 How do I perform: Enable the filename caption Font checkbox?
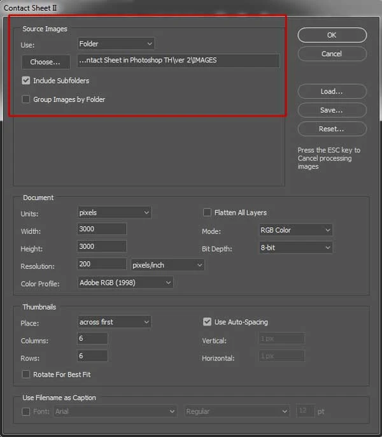coord(26,412)
